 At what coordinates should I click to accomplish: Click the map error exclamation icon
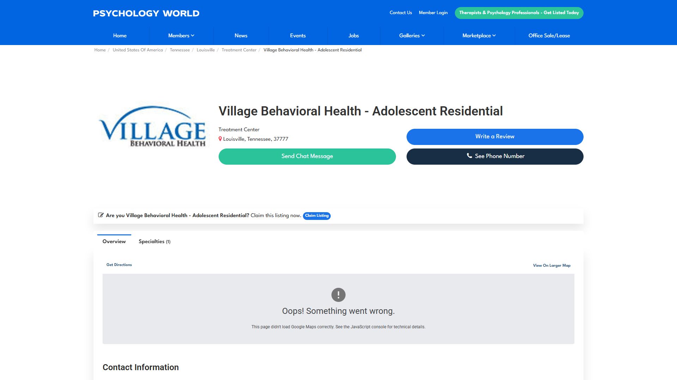tap(338, 295)
